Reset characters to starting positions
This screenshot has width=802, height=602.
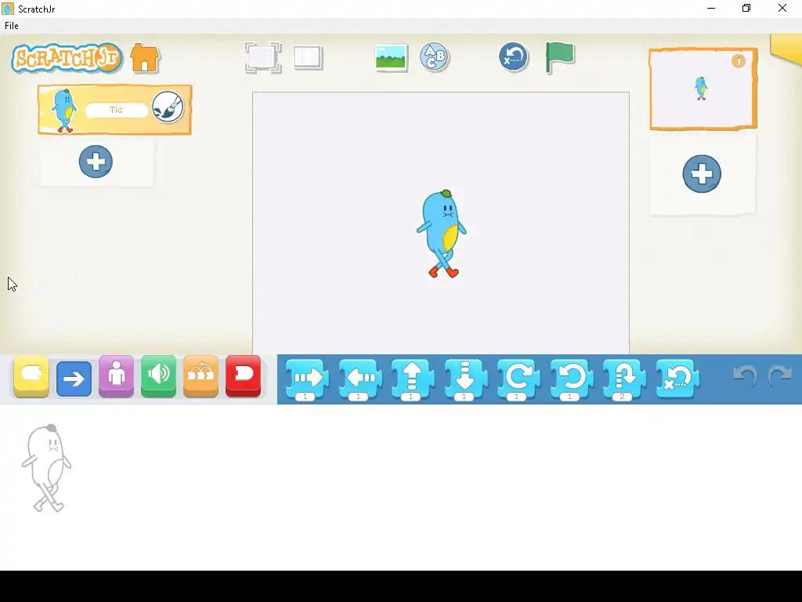coord(513,56)
